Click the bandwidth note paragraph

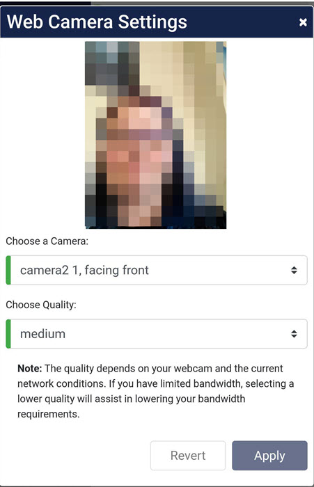[156, 391]
